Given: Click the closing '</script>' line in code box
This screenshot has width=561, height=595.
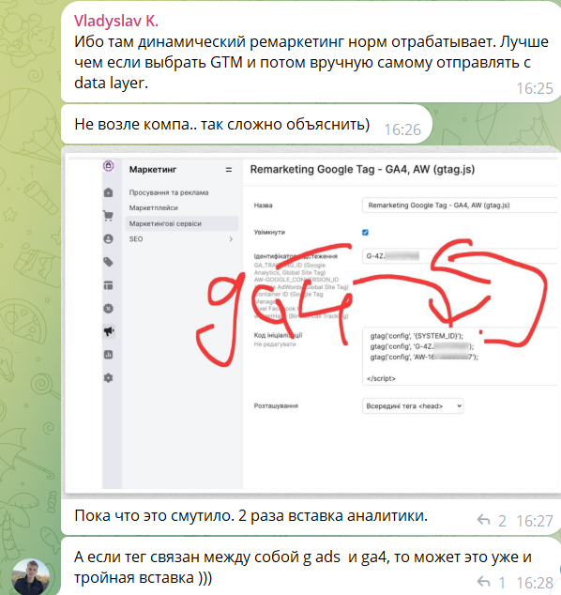Looking at the screenshot, I should [381, 378].
